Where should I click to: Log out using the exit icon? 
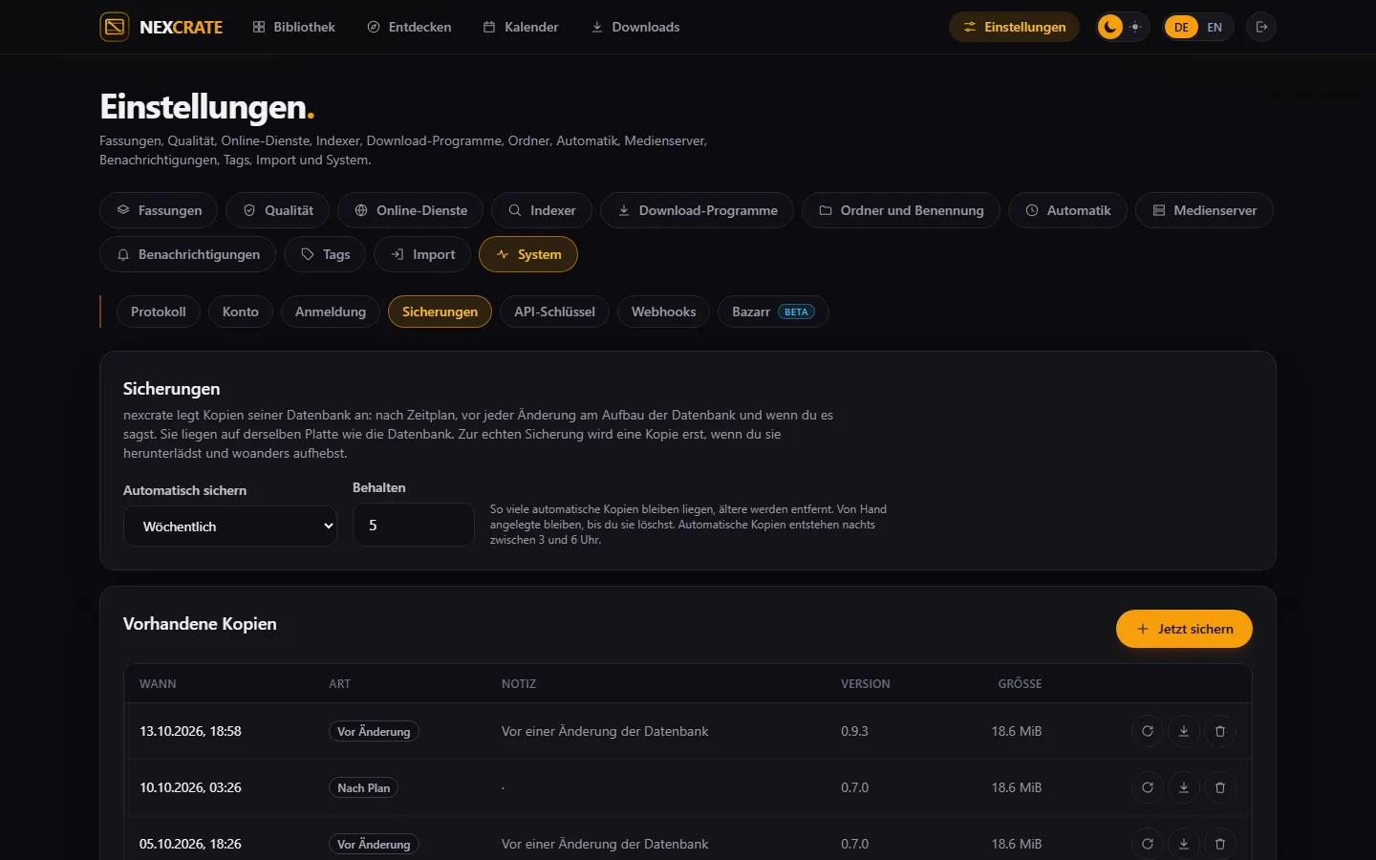coord(1261,27)
